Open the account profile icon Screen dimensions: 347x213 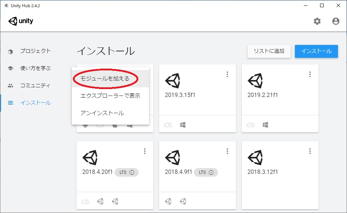pos(336,21)
